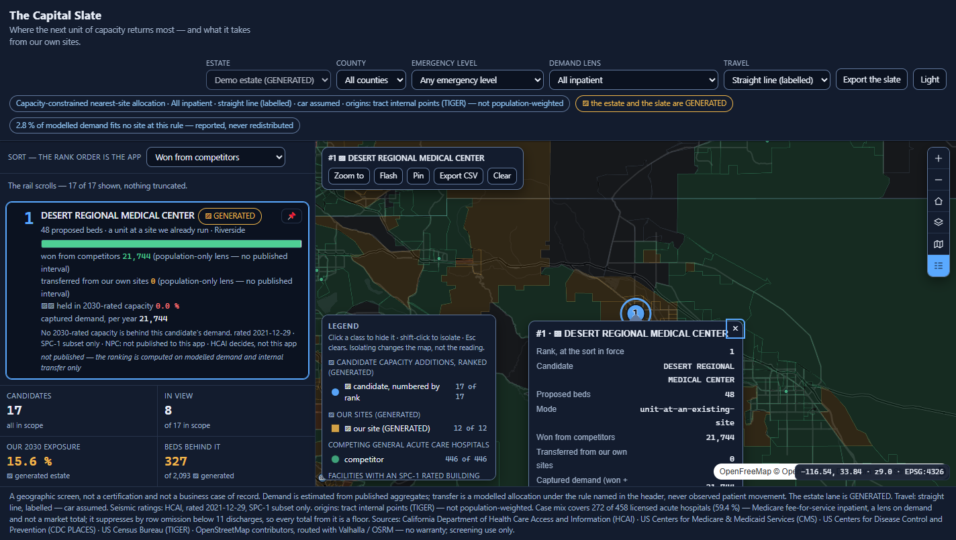Click the GENERATED badge on the candidate card

click(x=230, y=216)
